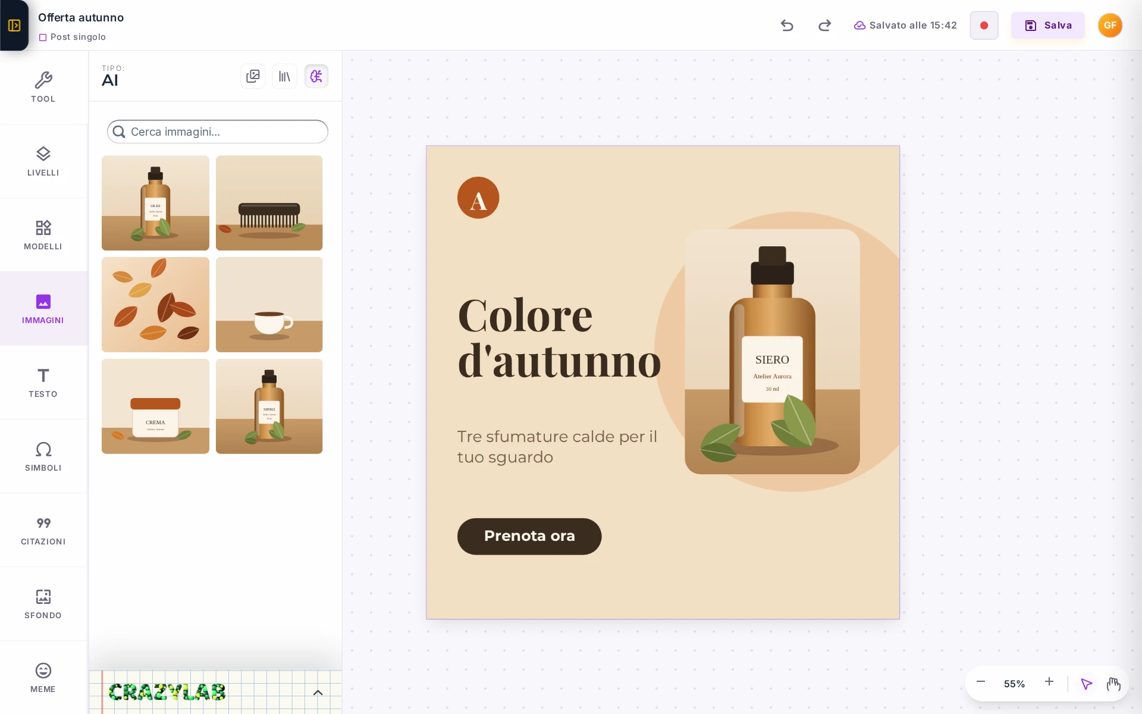Switch to uploaded images type icon
Screen dimensions: 1142x714
click(x=253, y=76)
